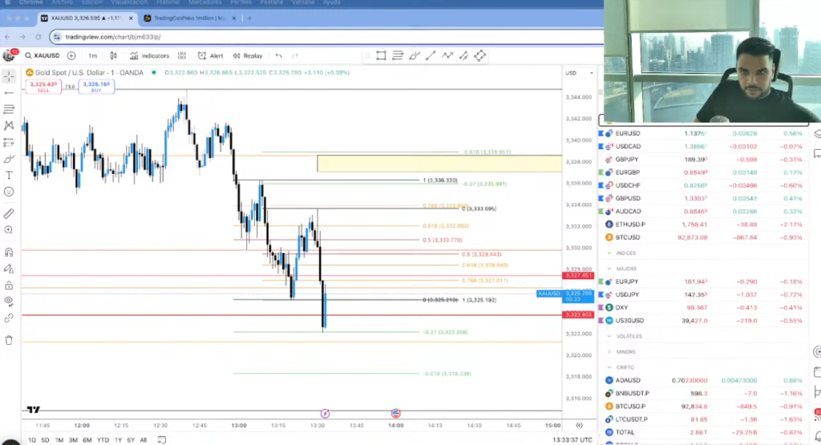Open the Fibonacci tools in left sidebar
821x445 pixels.
(9, 109)
